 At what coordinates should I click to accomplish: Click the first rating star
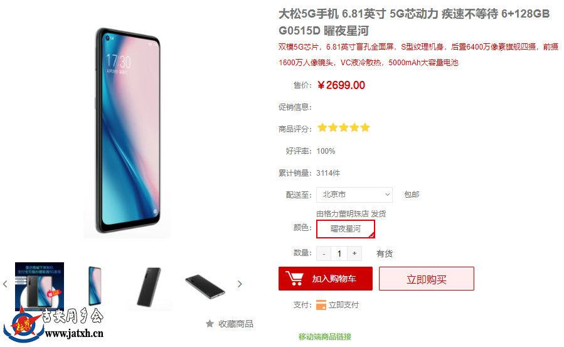(322, 127)
